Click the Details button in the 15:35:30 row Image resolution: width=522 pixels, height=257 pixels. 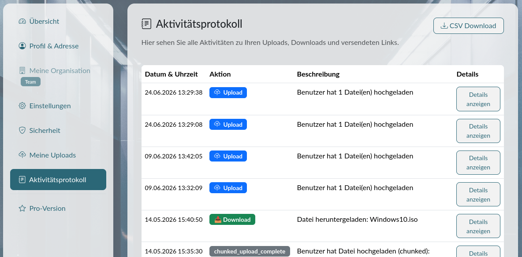click(478, 252)
